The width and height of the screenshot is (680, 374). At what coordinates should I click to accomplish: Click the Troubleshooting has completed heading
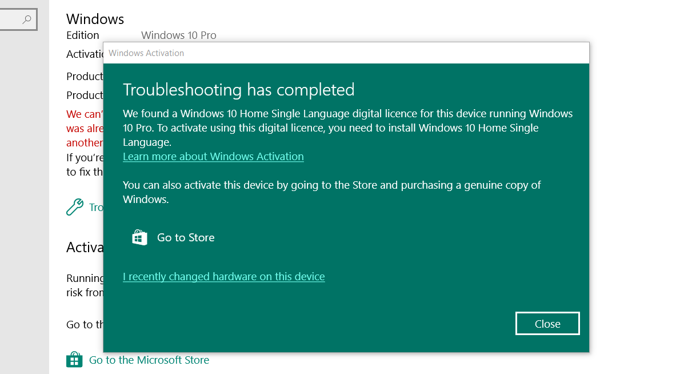[238, 90]
